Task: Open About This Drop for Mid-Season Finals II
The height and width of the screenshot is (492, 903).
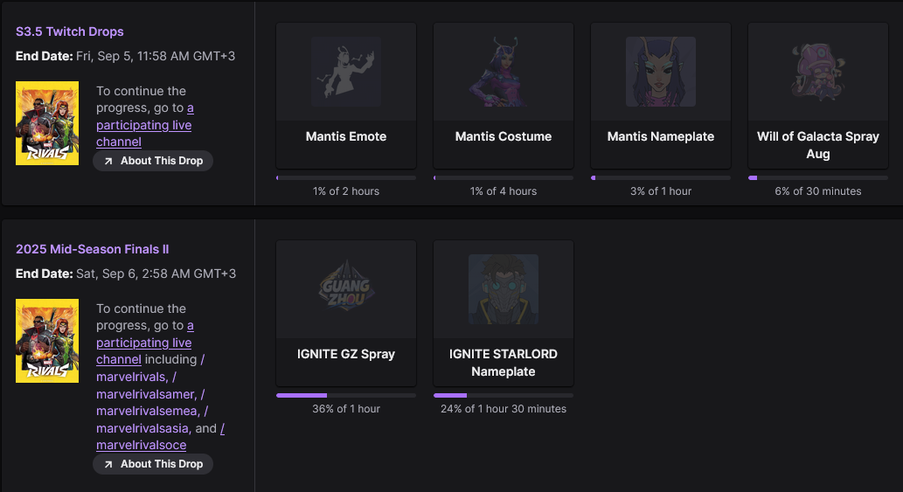Action: pos(153,464)
